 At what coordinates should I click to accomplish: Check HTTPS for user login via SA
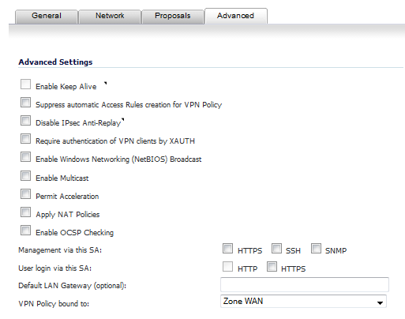point(272,267)
